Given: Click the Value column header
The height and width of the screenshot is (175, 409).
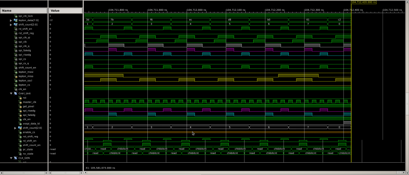Looking at the screenshot, I should pos(66,11).
